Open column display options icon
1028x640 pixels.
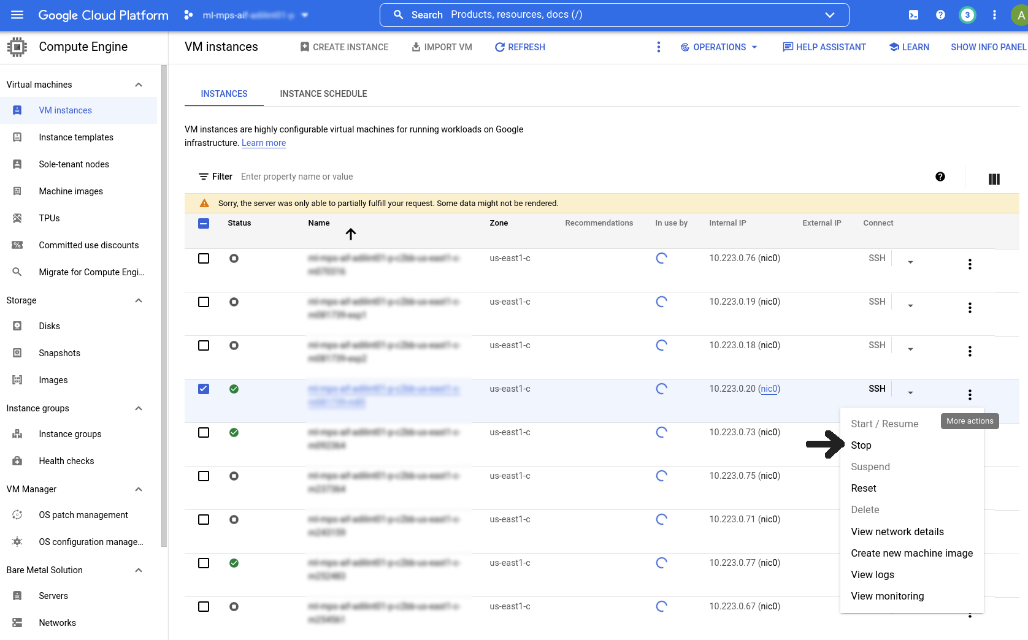(994, 179)
